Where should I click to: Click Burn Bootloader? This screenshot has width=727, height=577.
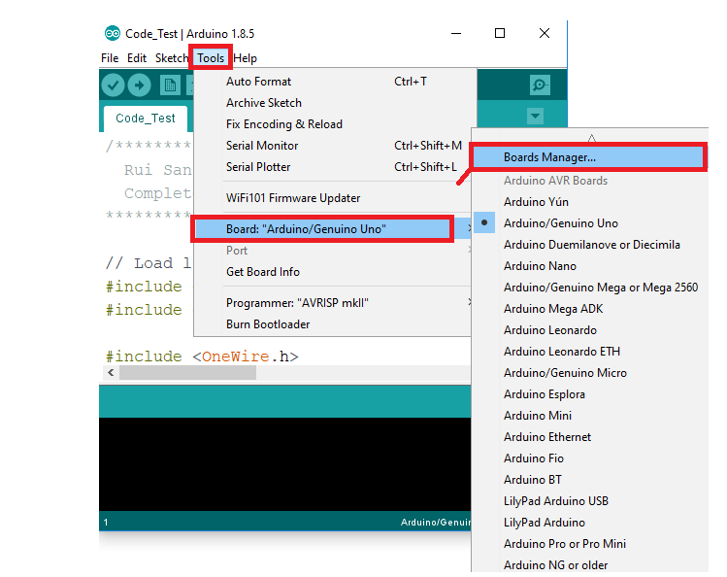[x=333, y=324]
